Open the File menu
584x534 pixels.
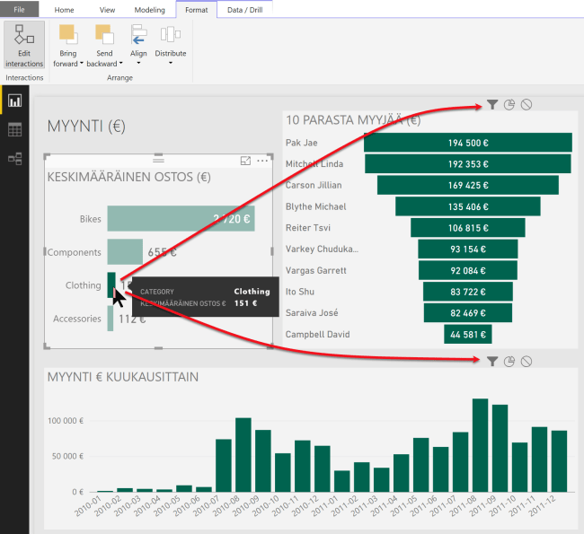coord(19,10)
